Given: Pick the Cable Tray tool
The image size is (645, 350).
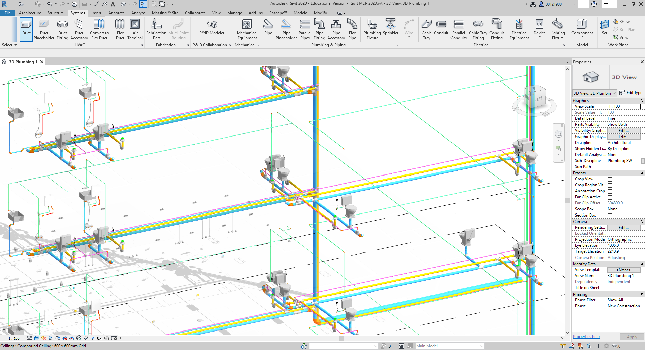Looking at the screenshot, I should point(426,29).
